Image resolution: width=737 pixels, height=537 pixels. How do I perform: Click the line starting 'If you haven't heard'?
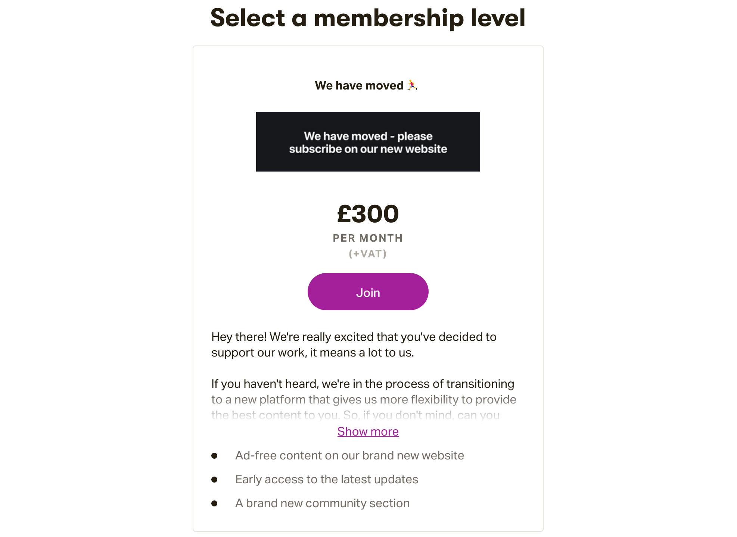coord(363,384)
